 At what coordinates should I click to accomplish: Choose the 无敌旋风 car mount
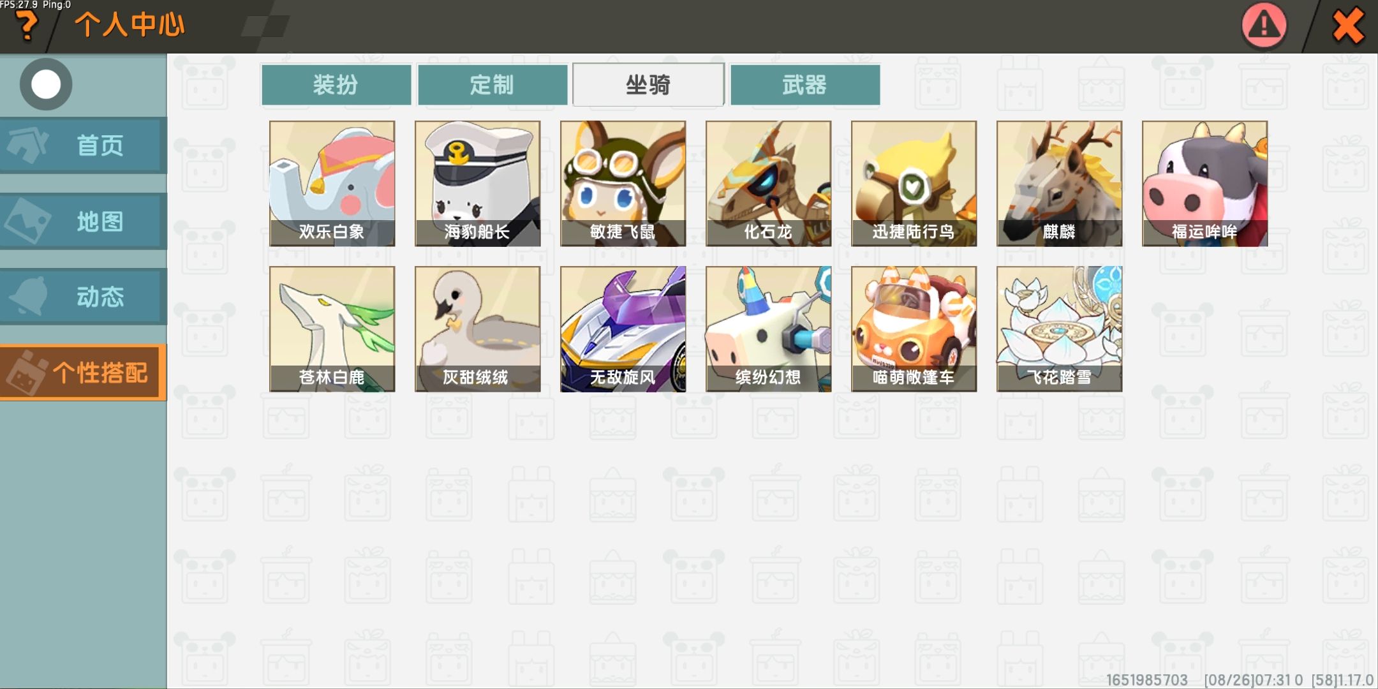click(623, 329)
